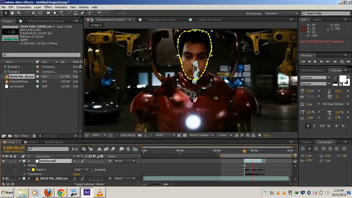This screenshot has width=352, height=198.
Task: Click the frame blending filmstrip icon
Action: tap(106, 149)
